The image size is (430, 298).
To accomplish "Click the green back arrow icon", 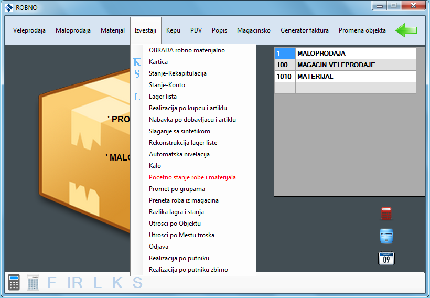I will coord(406,30).
